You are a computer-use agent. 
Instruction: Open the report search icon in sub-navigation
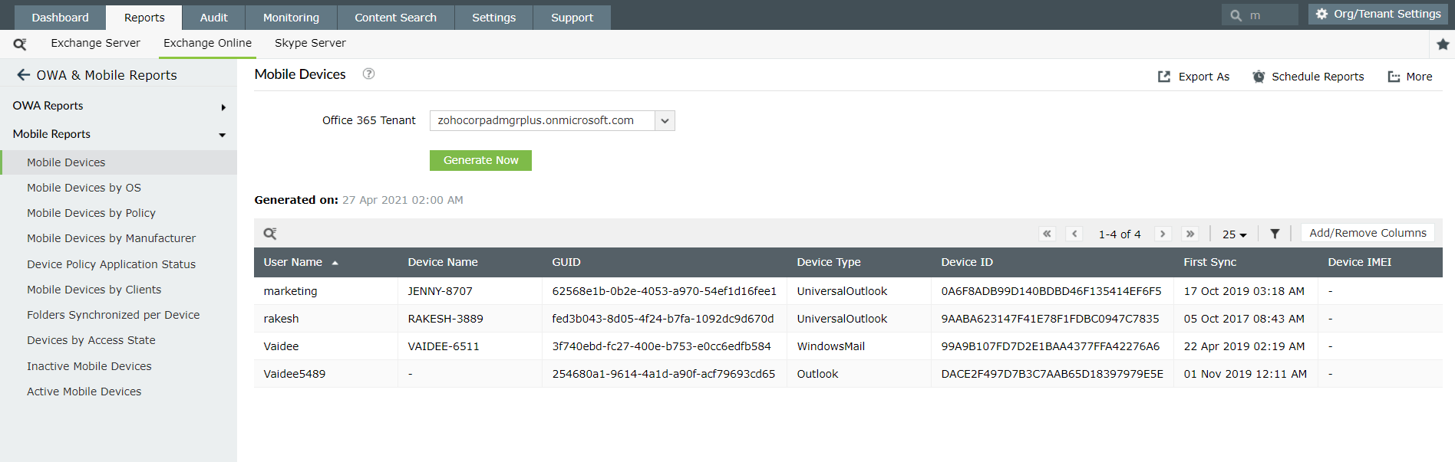[20, 44]
